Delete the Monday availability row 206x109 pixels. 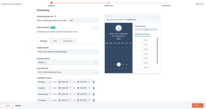click(94, 82)
